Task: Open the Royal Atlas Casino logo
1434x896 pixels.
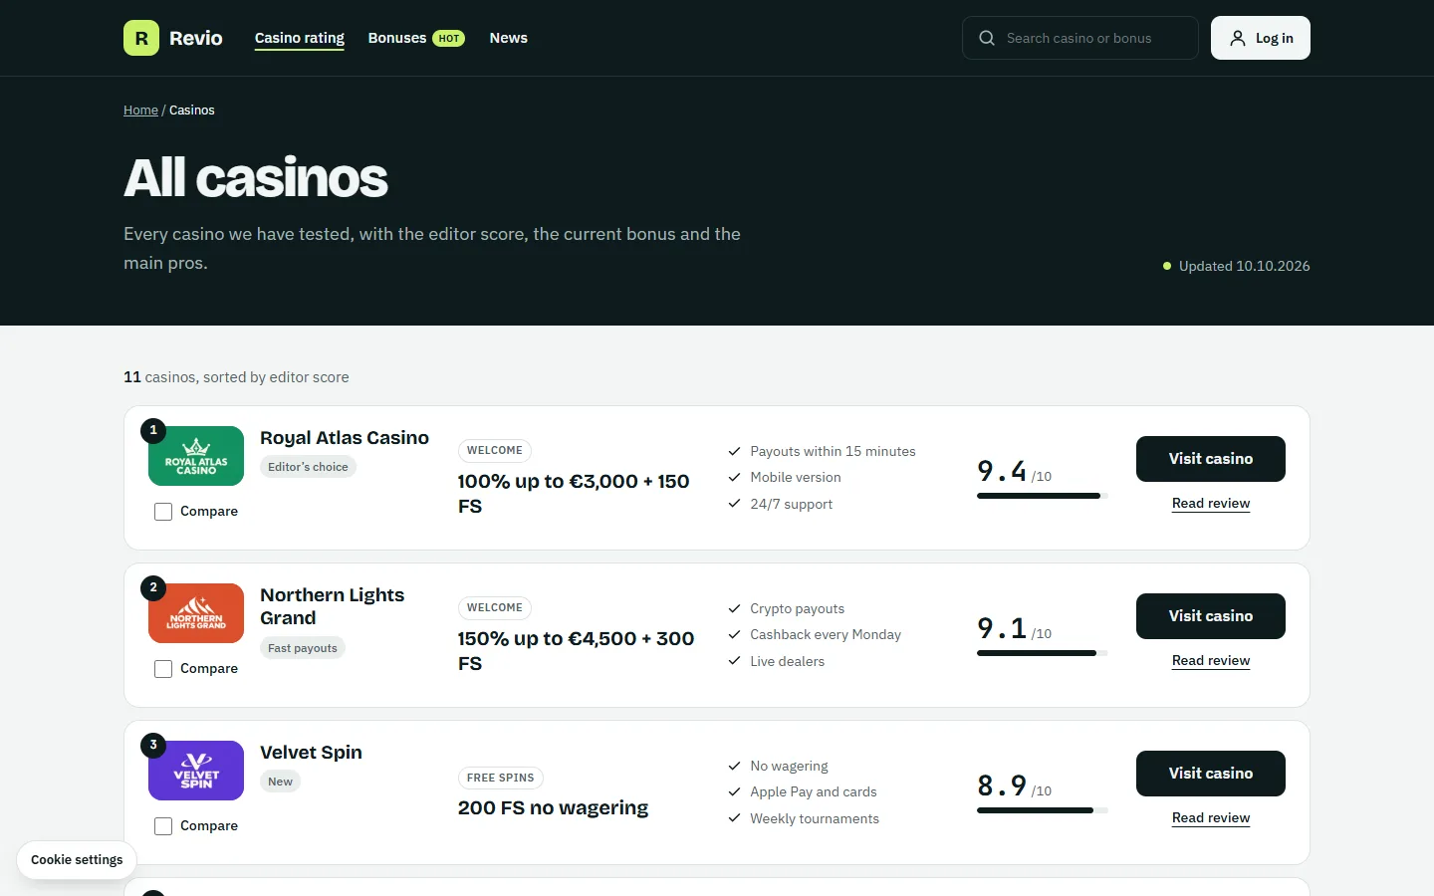Action: pos(196,456)
